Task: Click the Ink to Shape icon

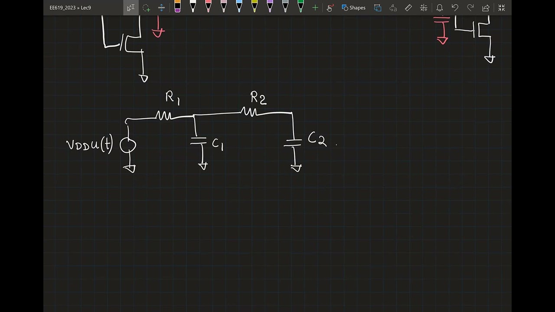Action: tap(378, 7)
